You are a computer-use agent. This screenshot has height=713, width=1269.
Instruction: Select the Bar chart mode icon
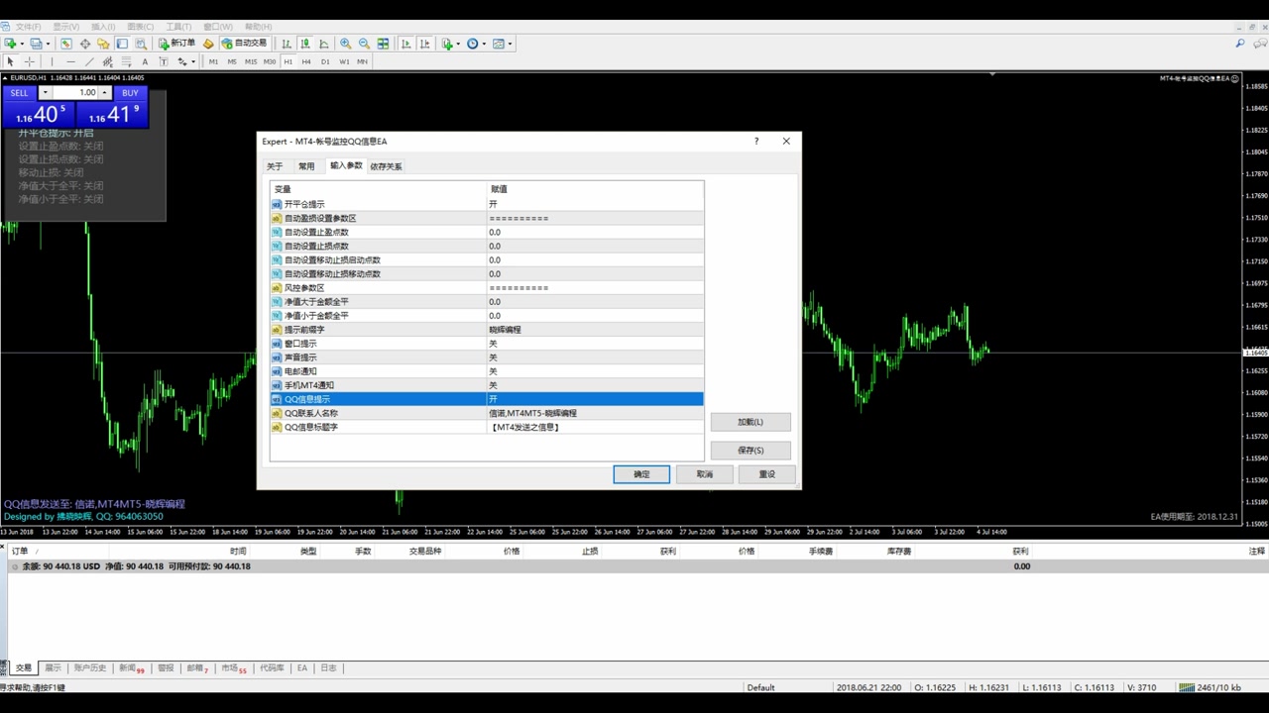pos(287,44)
